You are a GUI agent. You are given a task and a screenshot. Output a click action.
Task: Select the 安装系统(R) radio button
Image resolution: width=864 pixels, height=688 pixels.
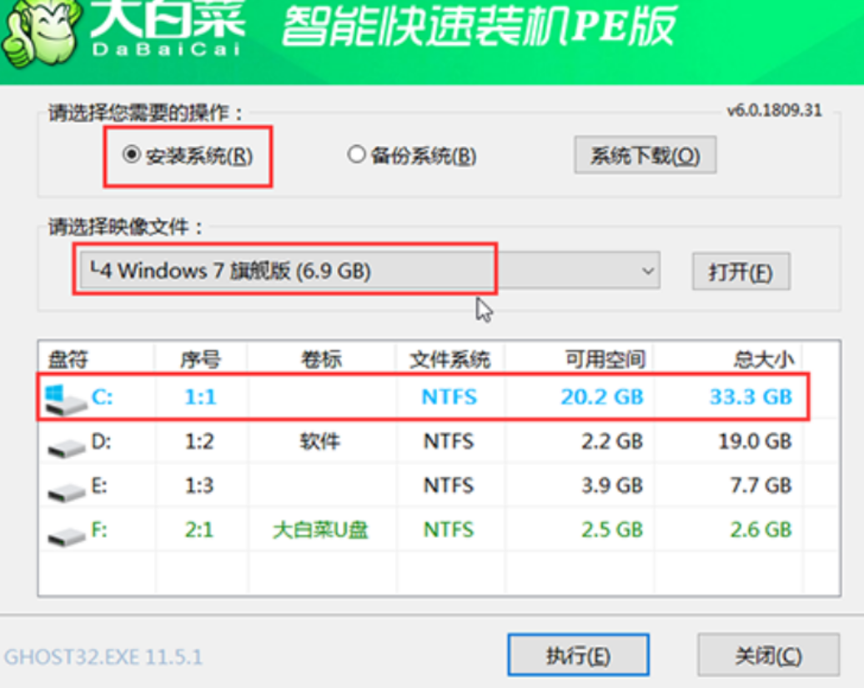188,156
